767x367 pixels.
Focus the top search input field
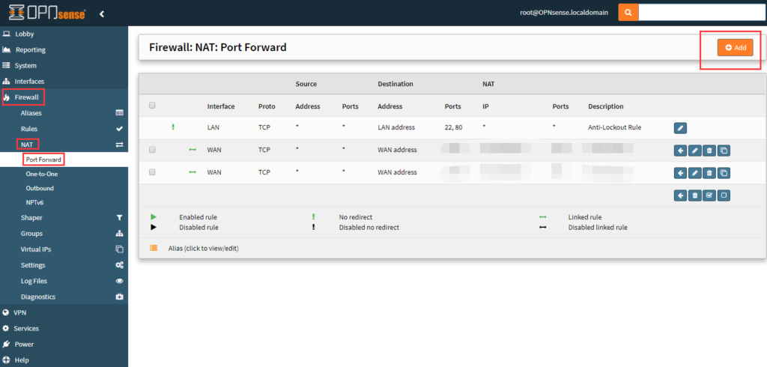(x=702, y=13)
